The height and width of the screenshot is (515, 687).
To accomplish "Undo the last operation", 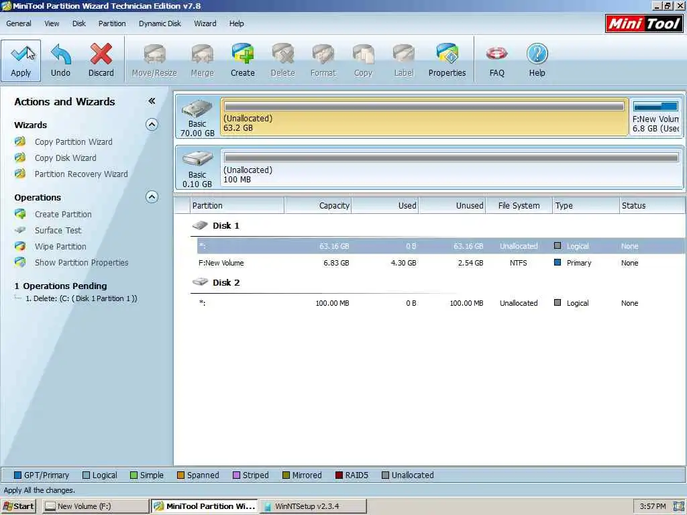I will click(x=60, y=60).
